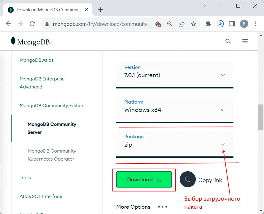Open the MongoDB site search icon
This screenshot has height=214, width=264.
(228, 41)
